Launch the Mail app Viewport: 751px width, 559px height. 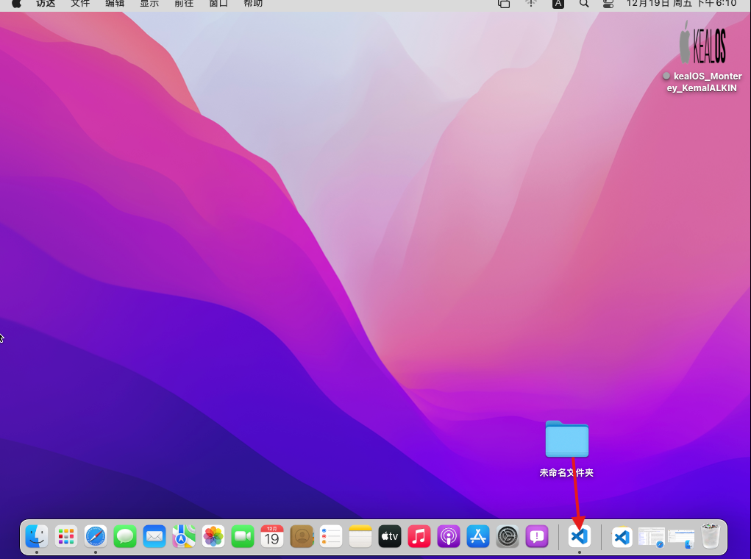pos(154,537)
